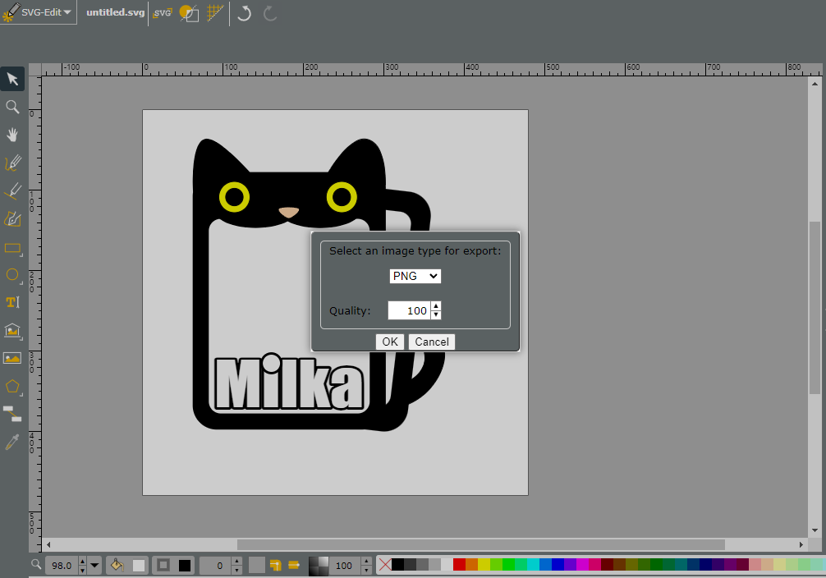Click the Quality value field
The height and width of the screenshot is (578, 826).
click(x=410, y=310)
